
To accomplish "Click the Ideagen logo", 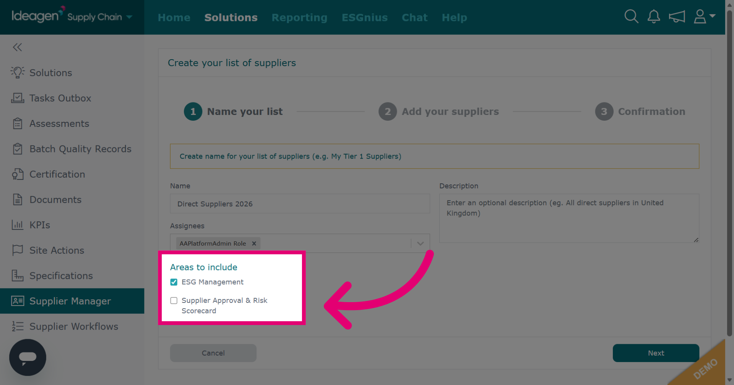I will pos(37,15).
